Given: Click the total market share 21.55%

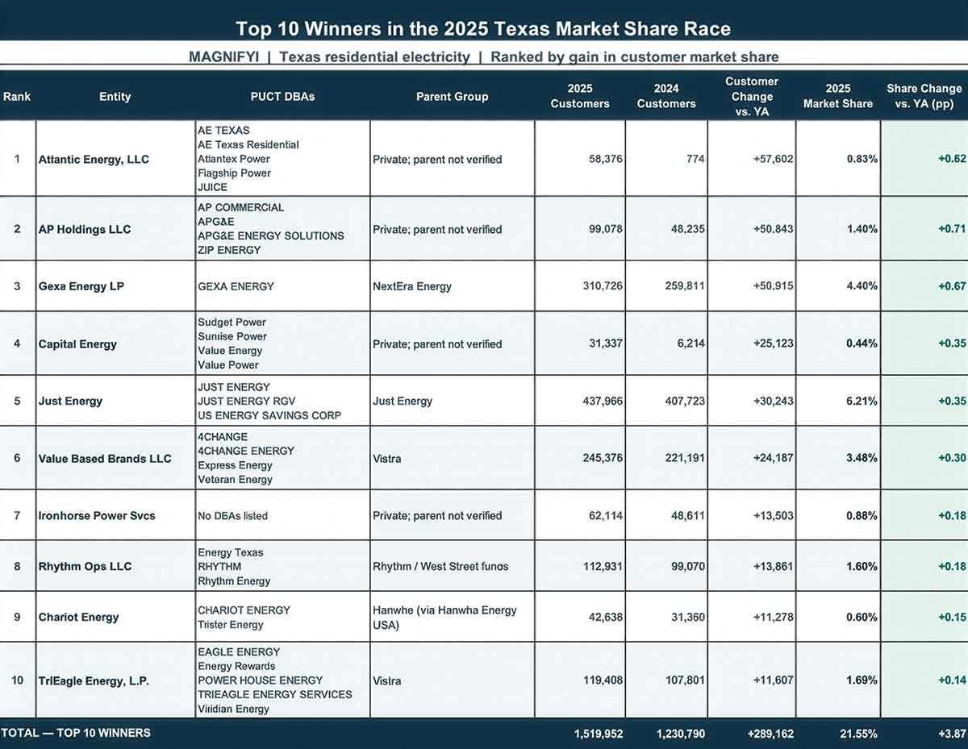Looking at the screenshot, I should point(859,734).
